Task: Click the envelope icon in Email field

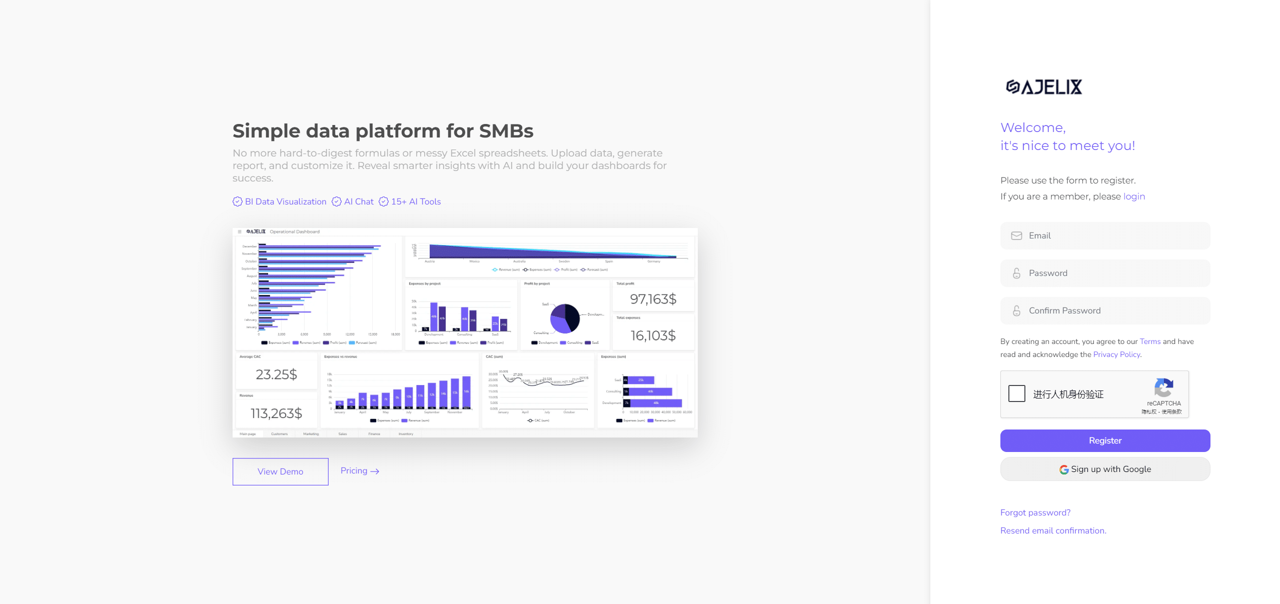Action: [1016, 235]
